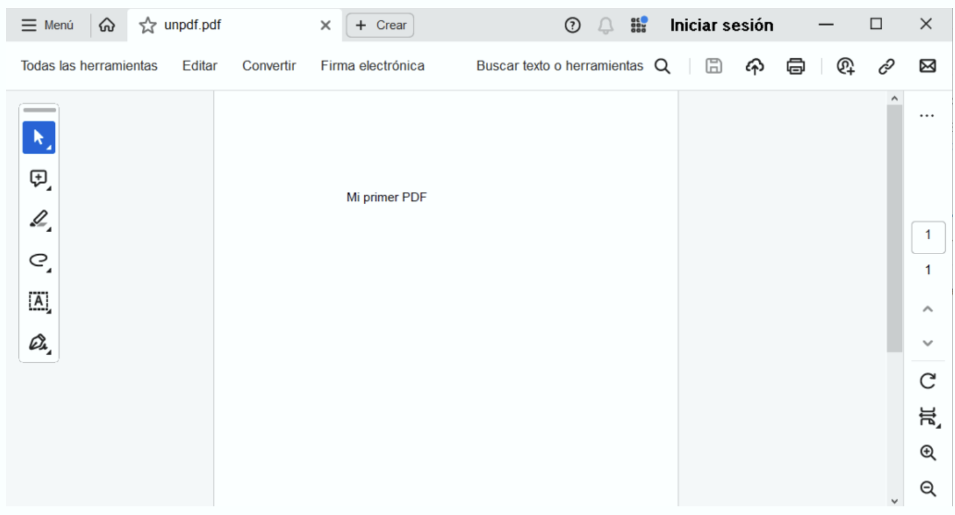The image size is (955, 515).
Task: Click the Crear button
Action: point(380,25)
